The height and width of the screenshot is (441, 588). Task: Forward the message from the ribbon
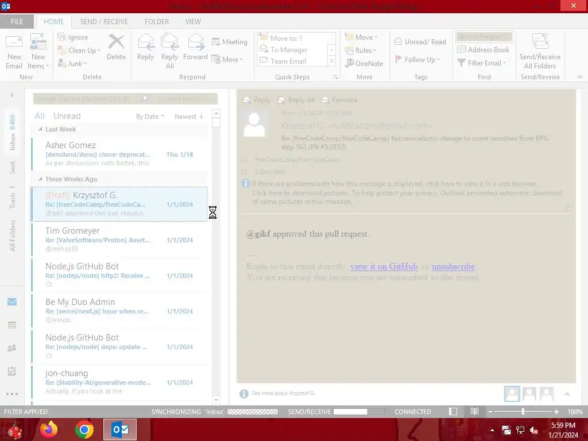195,48
